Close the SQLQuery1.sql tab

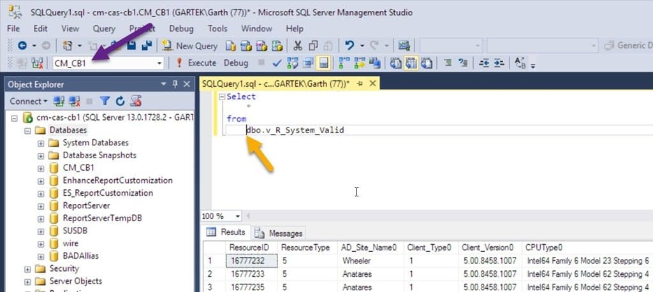click(x=372, y=84)
